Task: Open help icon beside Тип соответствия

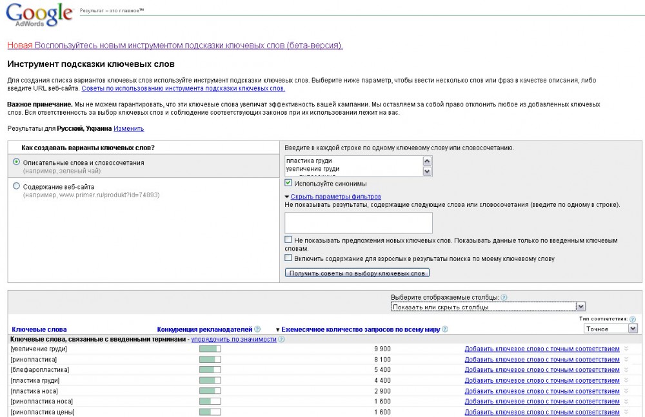Action: [633, 319]
